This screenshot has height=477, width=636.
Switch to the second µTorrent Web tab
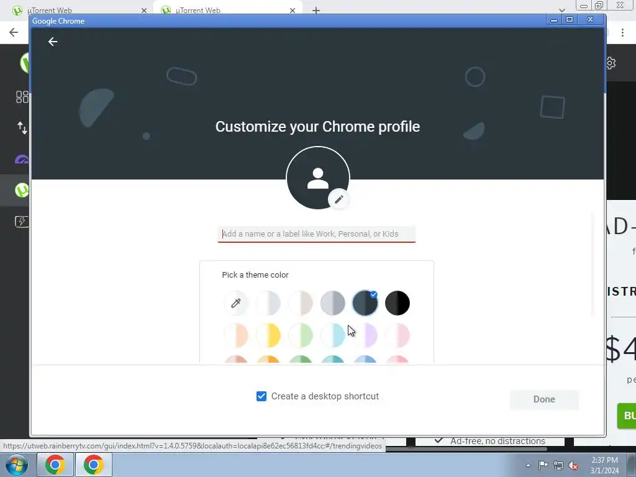click(227, 11)
